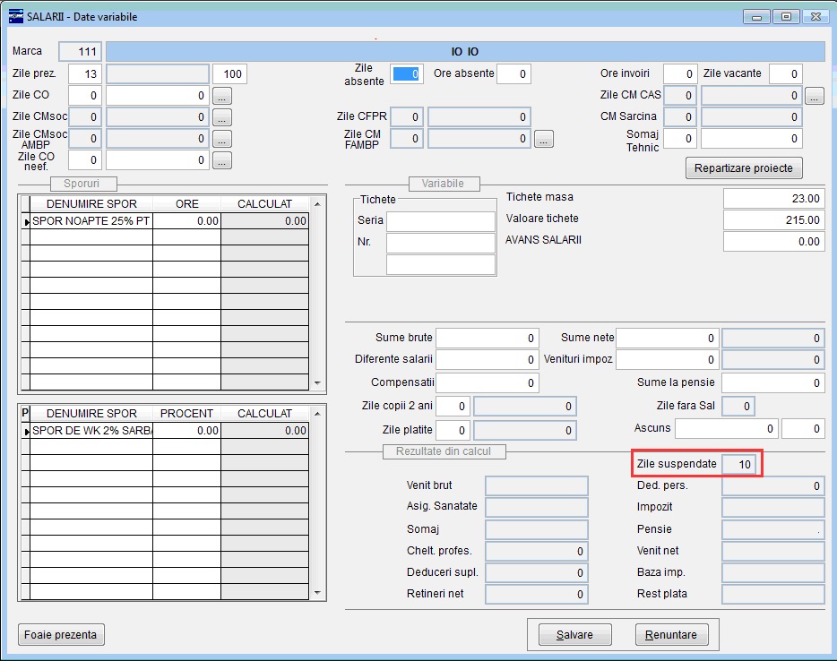The height and width of the screenshot is (661, 837).
Task: Open the Foaie prezenta button
Action: (x=61, y=634)
